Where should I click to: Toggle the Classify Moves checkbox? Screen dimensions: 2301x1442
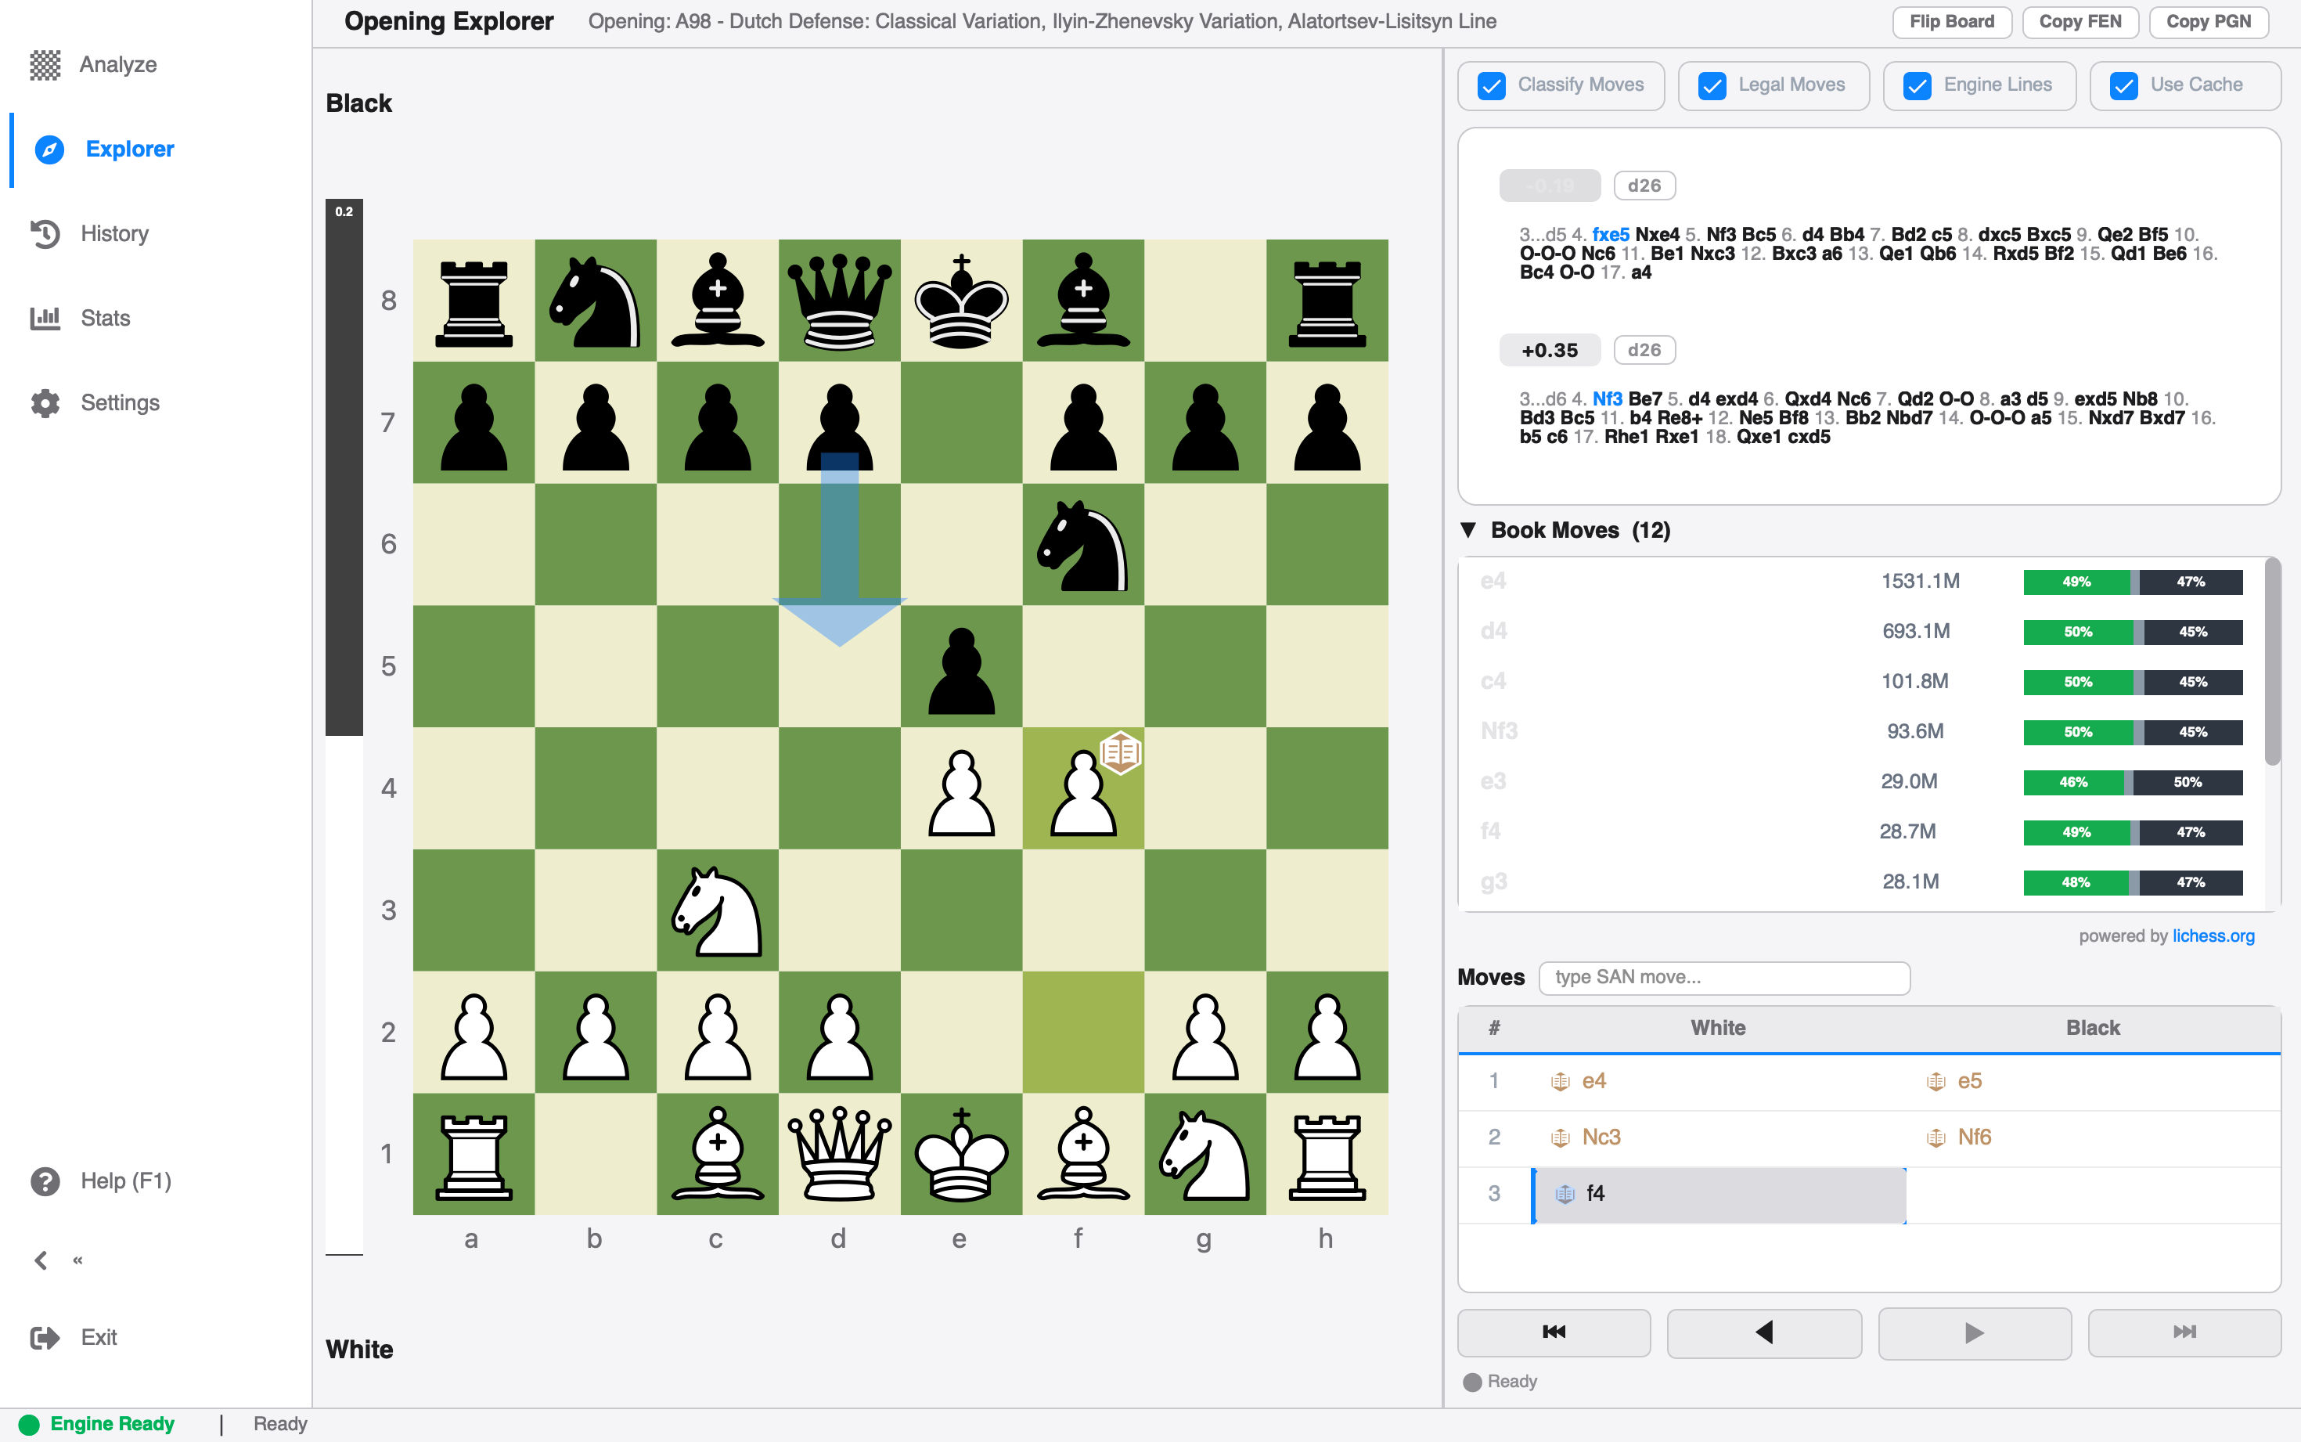coord(1491,85)
